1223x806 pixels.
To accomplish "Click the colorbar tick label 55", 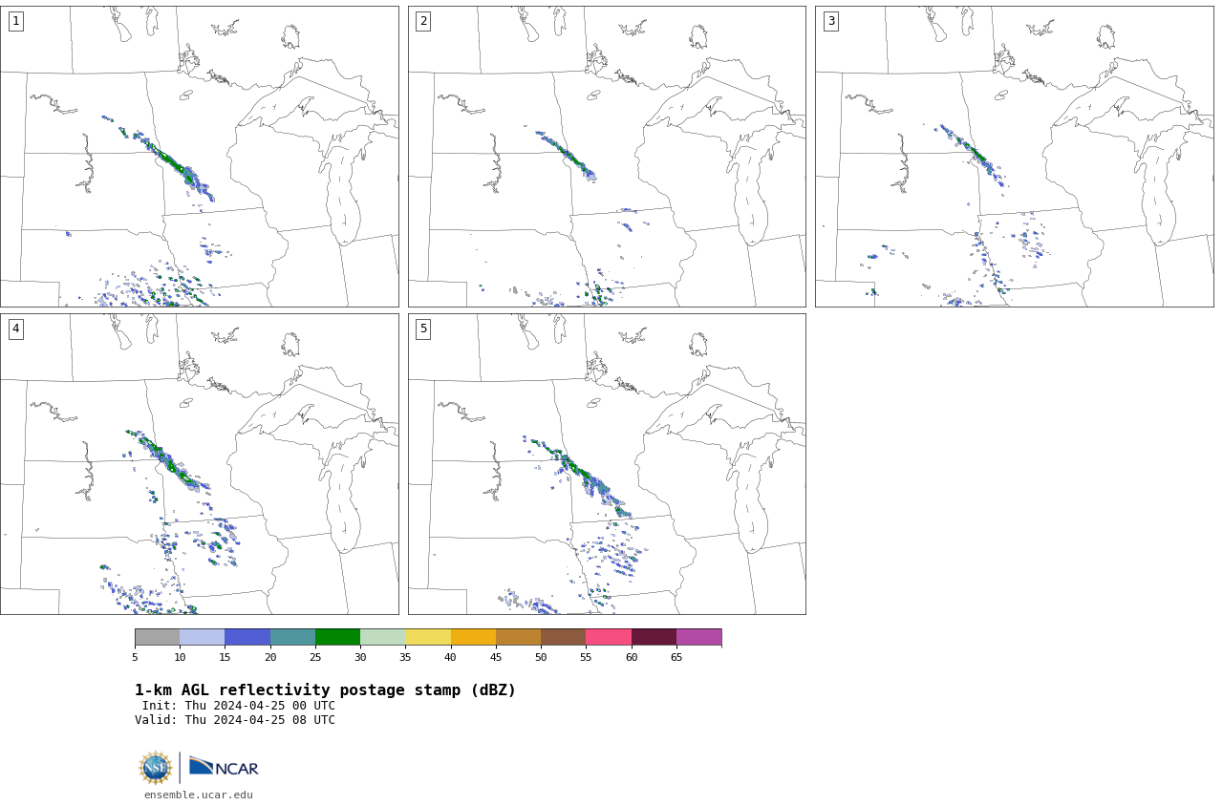I will (586, 657).
